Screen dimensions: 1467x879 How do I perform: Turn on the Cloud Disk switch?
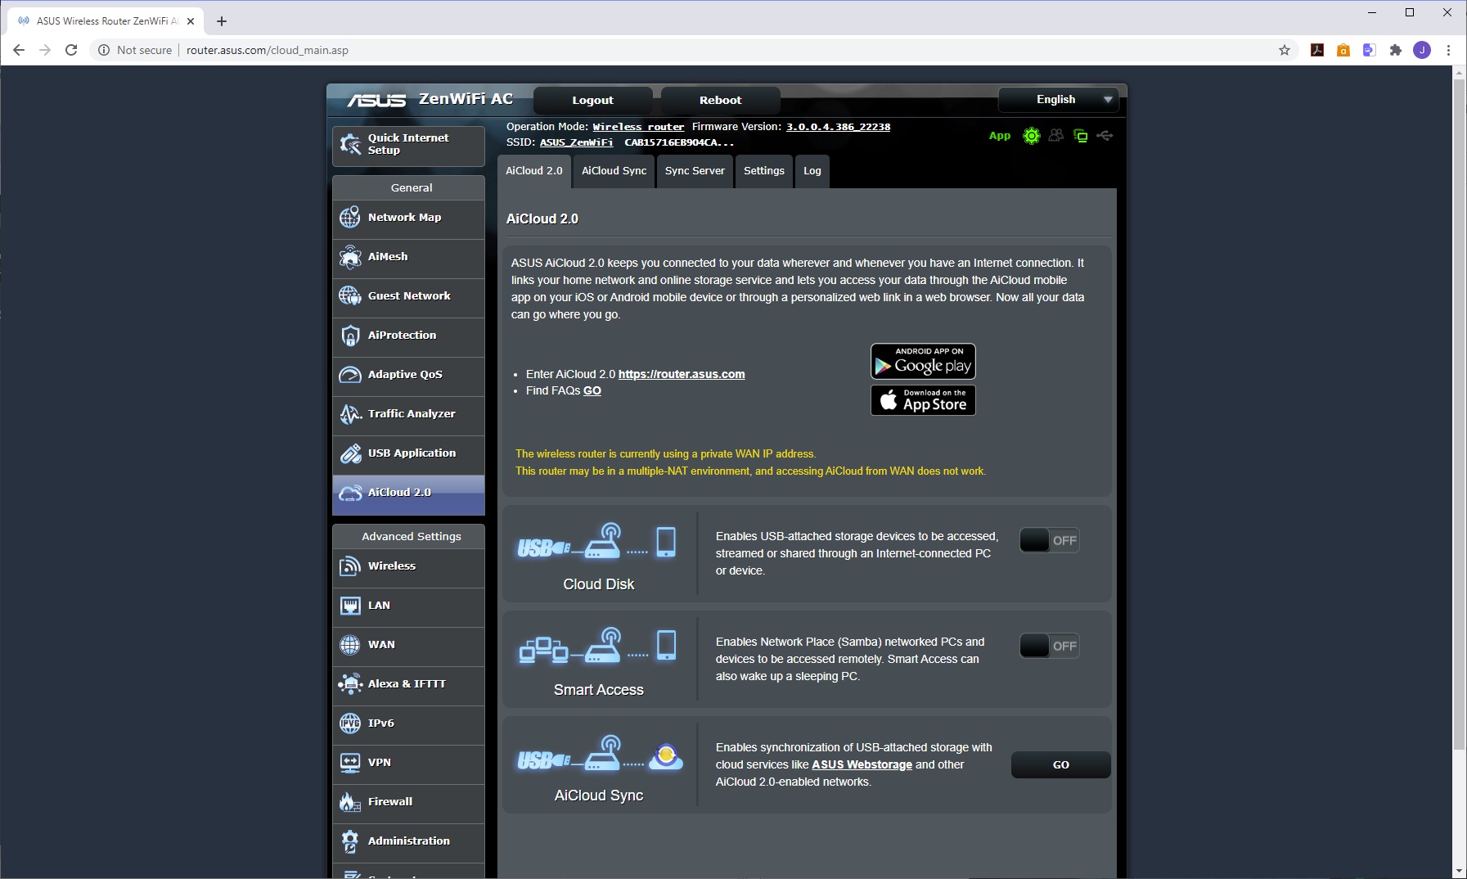1050,540
